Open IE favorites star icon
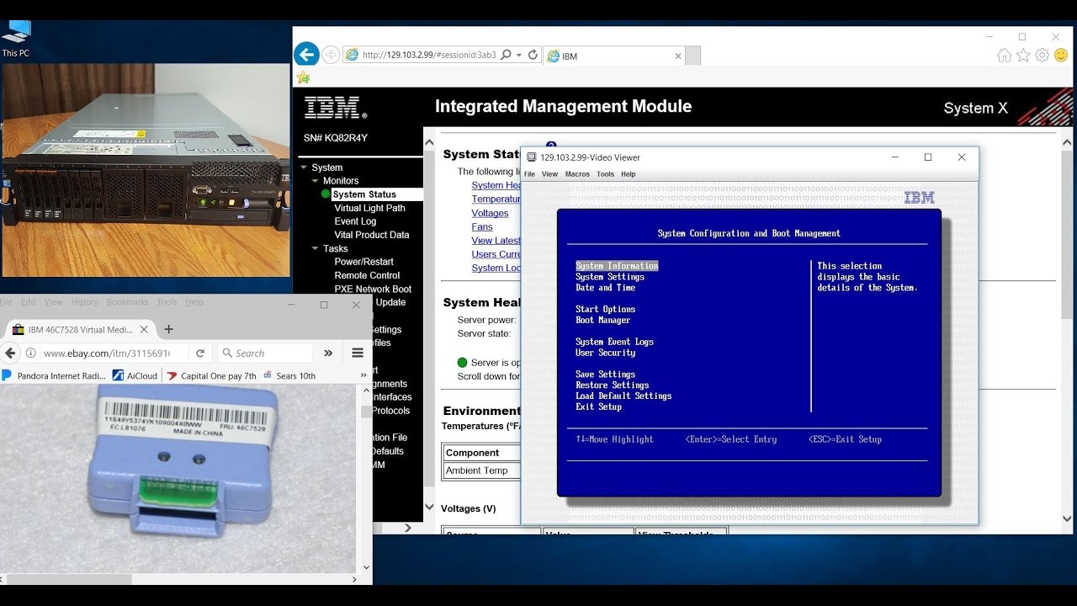1077x606 pixels. (x=1023, y=56)
